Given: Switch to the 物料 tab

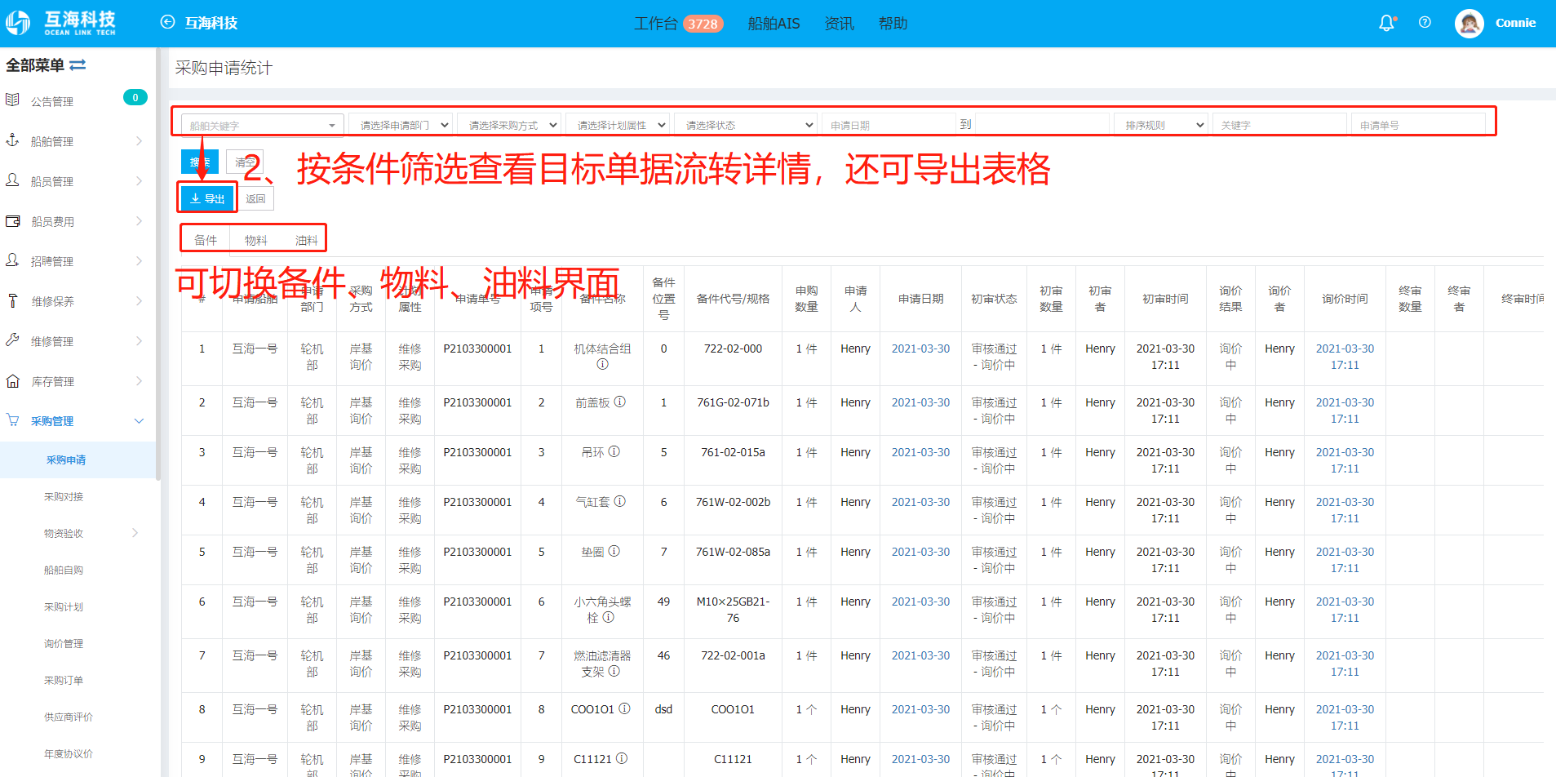Looking at the screenshot, I should pos(255,240).
